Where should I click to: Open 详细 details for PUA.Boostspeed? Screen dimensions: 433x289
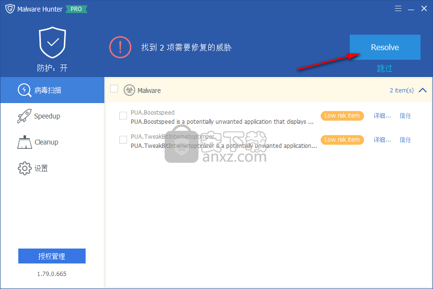click(x=382, y=116)
